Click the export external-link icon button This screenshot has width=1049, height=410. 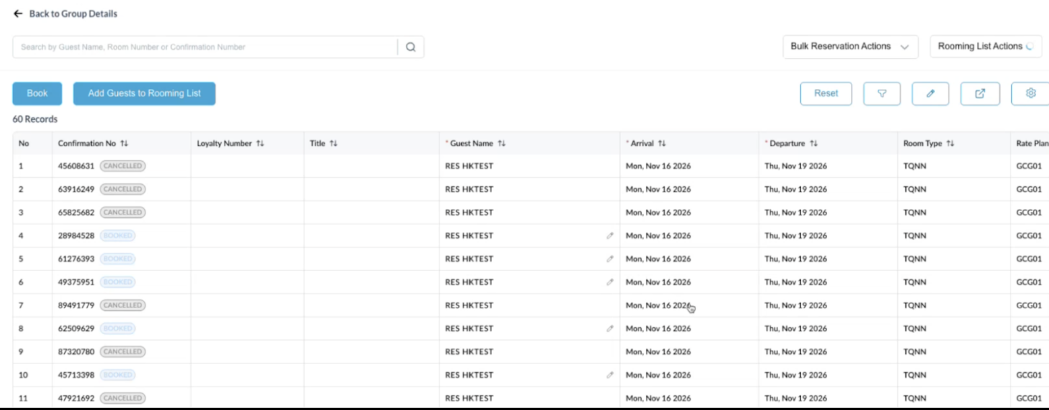pyautogui.click(x=980, y=94)
